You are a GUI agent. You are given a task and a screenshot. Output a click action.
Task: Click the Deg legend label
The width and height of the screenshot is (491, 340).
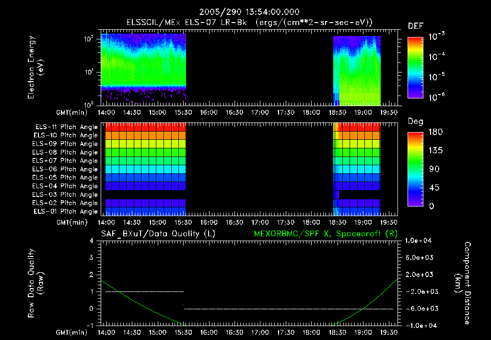tap(416, 121)
